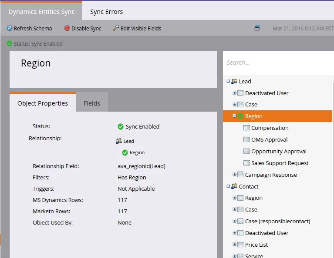Click the Case (responsiblecontact) table icon
This screenshot has width=334, height=258.
[240, 221]
